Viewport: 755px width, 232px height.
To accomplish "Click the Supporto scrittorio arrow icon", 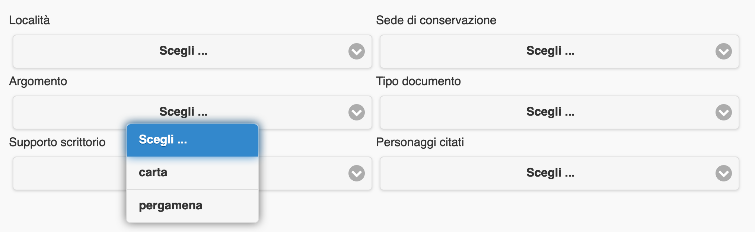I will point(357,173).
